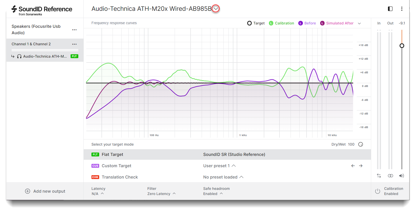Toggle the sidebar panel layout icon
This screenshot has height=213, width=416.
[390, 9]
